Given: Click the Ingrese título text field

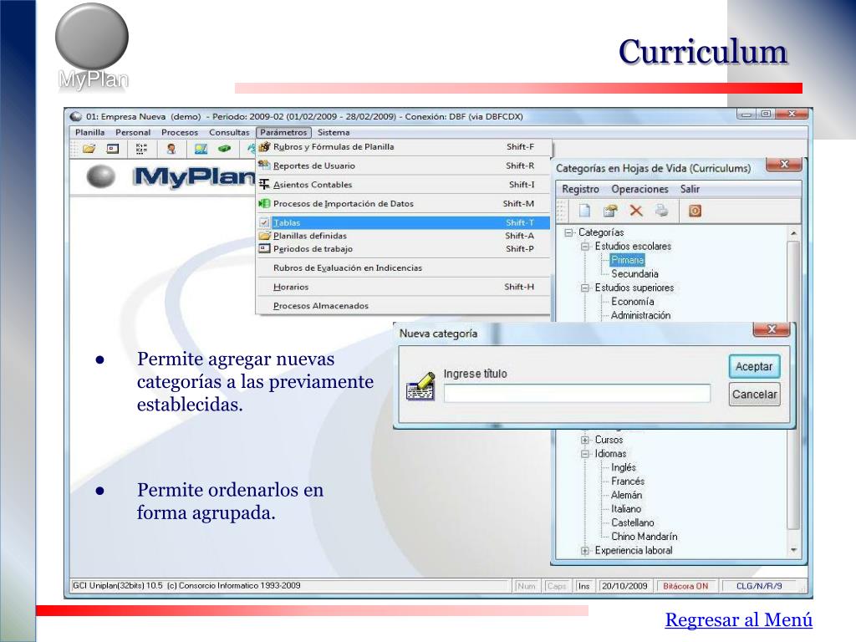Looking at the screenshot, I should click(577, 393).
